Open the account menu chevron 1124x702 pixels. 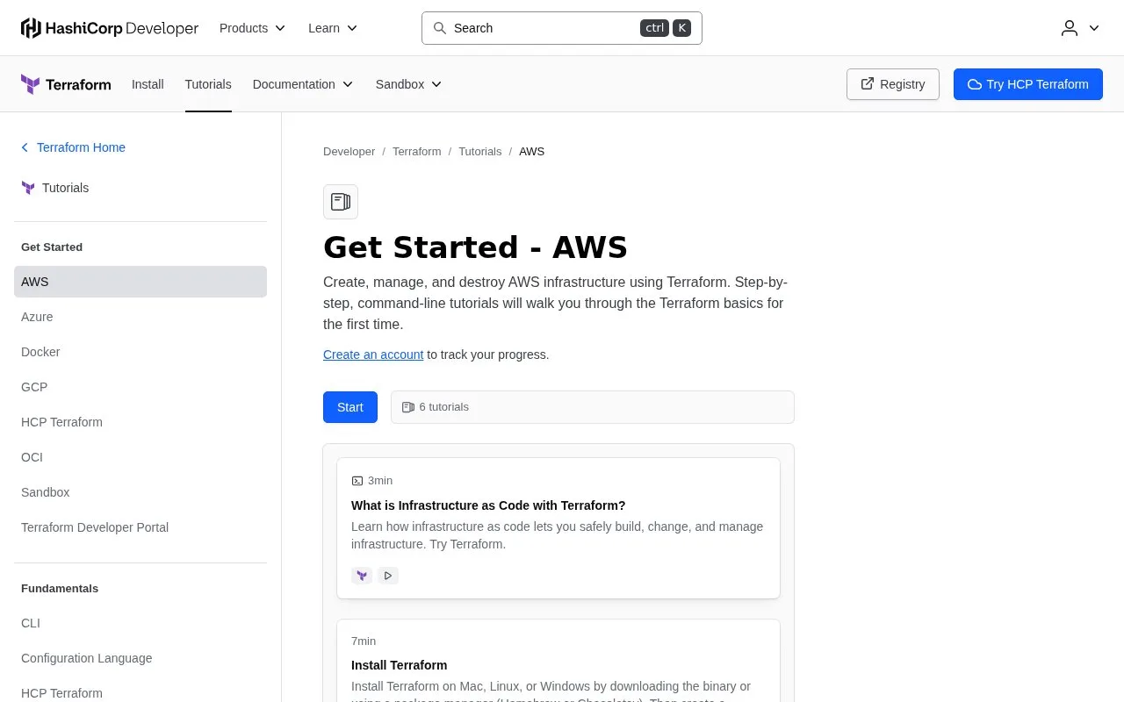pos(1094,28)
